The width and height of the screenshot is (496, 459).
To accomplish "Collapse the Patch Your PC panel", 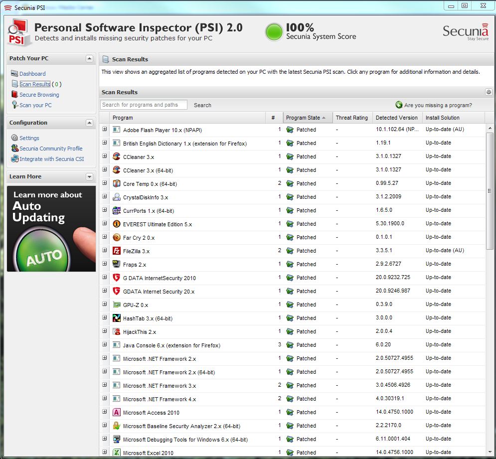I will pyautogui.click(x=90, y=58).
